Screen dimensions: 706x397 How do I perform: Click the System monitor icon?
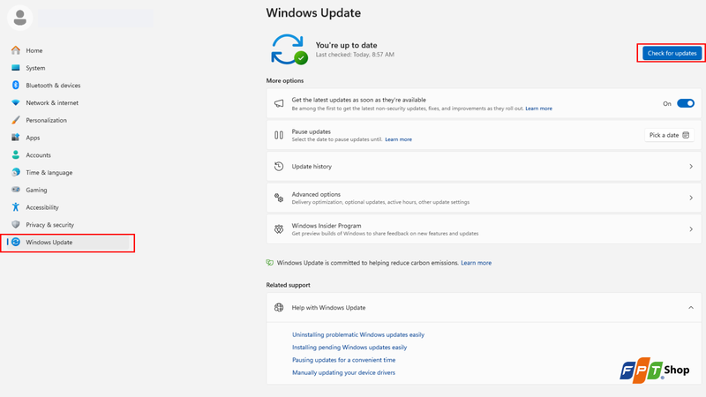pos(16,68)
